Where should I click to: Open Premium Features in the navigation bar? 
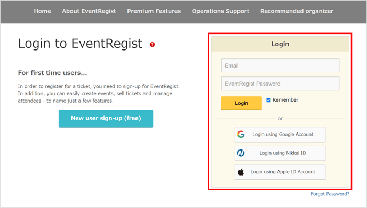point(154,11)
